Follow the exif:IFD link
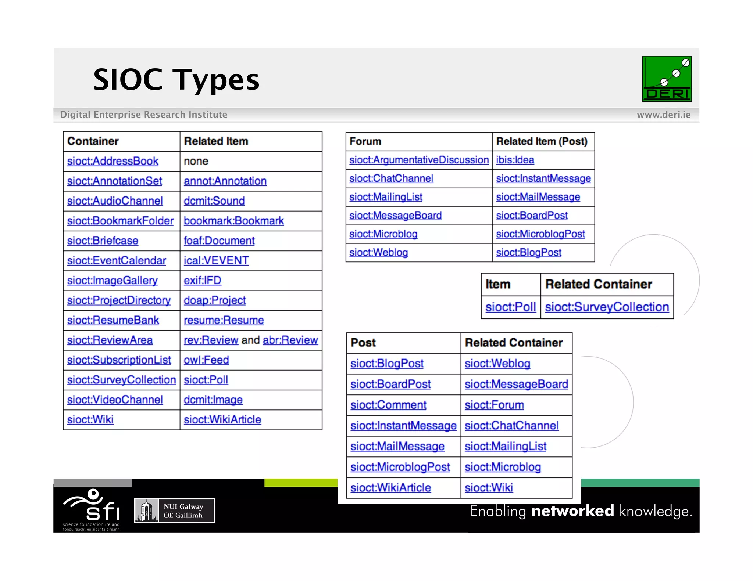 click(203, 281)
